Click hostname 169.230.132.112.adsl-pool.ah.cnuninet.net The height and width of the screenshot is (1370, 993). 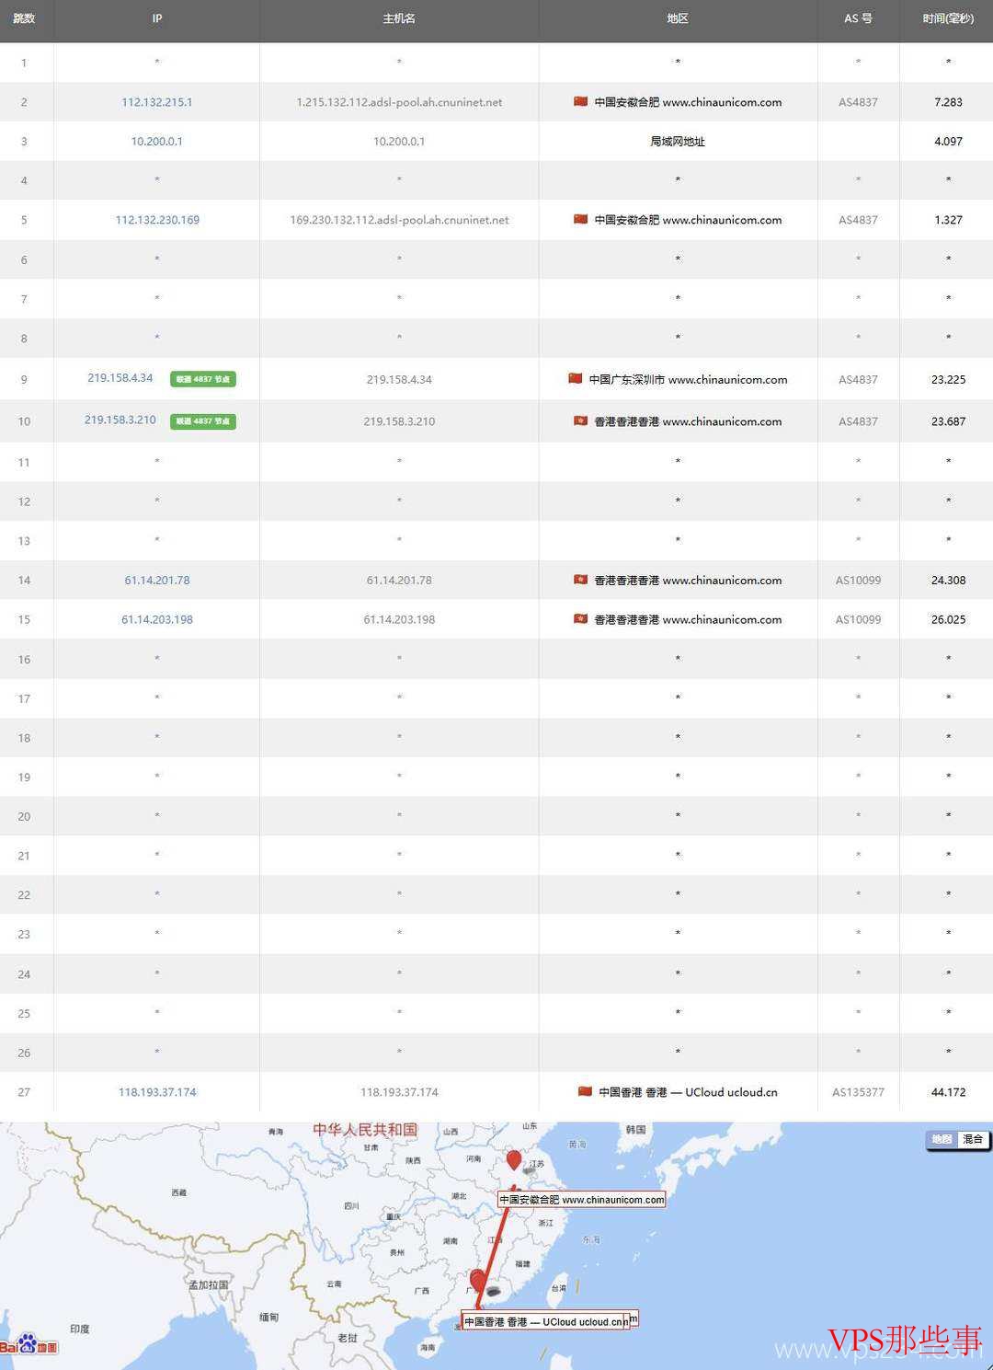(399, 220)
